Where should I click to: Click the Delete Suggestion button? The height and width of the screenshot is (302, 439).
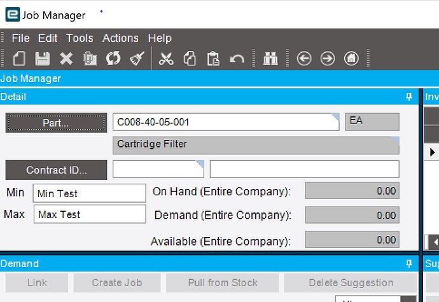[x=351, y=283]
